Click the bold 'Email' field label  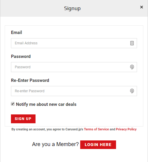[x=17, y=33]
